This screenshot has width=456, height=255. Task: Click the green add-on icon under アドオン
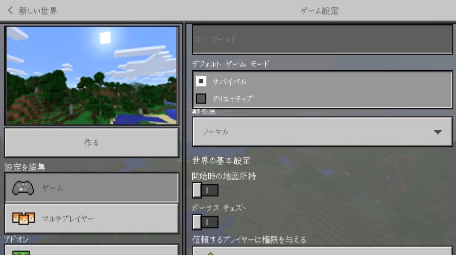[21, 252]
